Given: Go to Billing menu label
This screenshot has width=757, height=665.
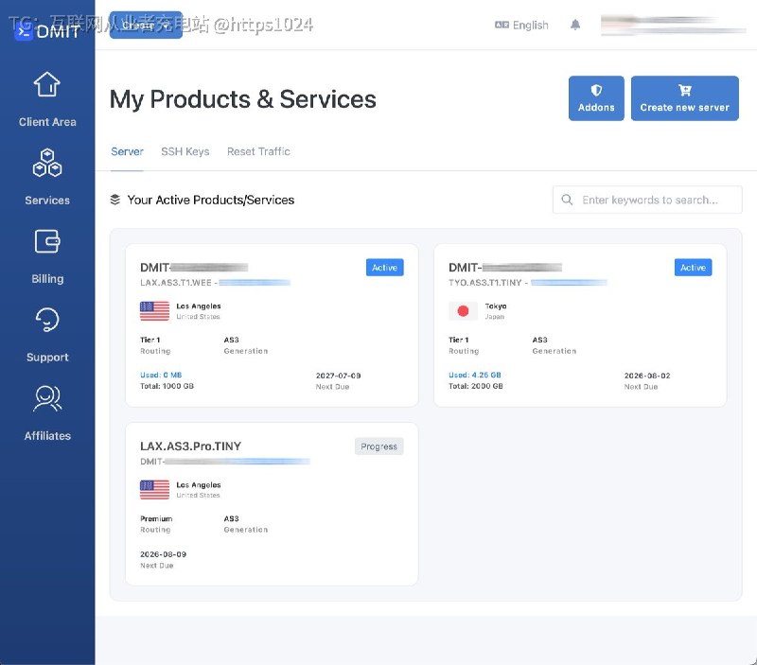Looking at the screenshot, I should pos(47,279).
